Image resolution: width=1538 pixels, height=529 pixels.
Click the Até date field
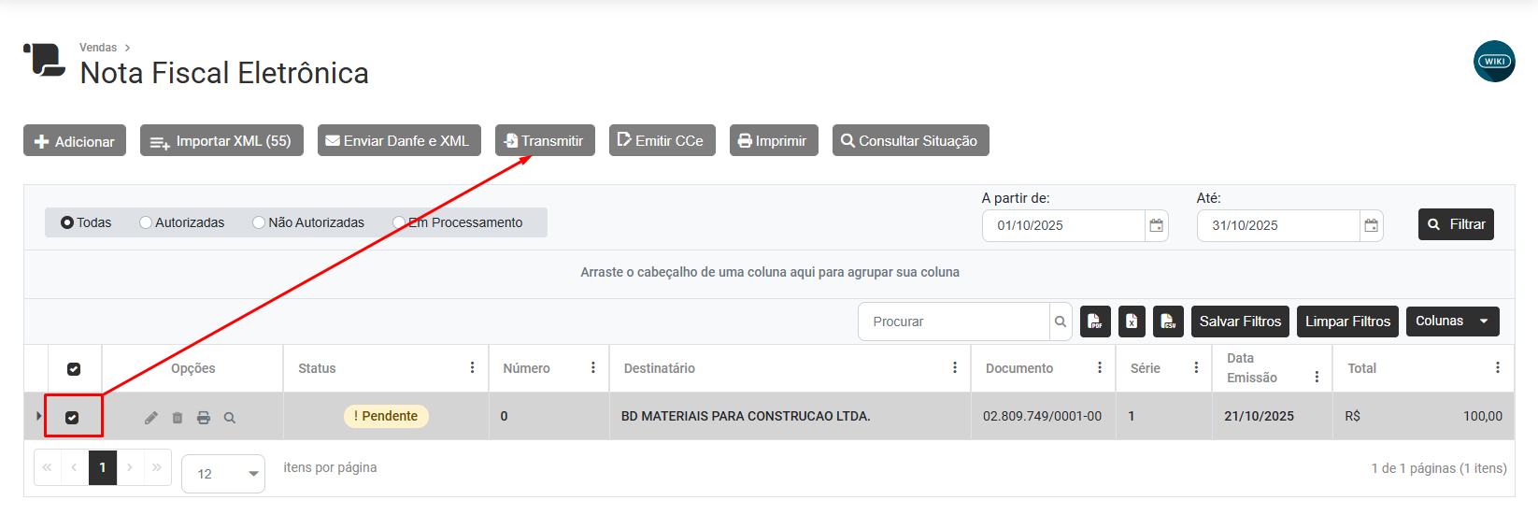pos(1278,225)
